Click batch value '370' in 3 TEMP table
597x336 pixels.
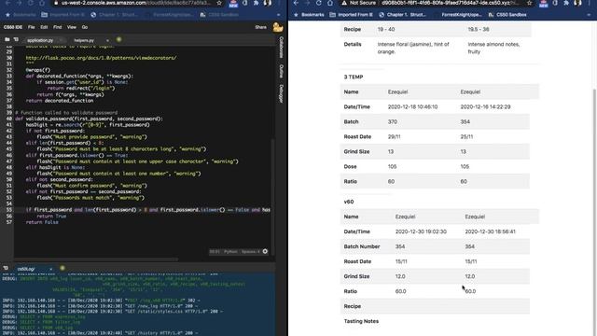point(392,122)
